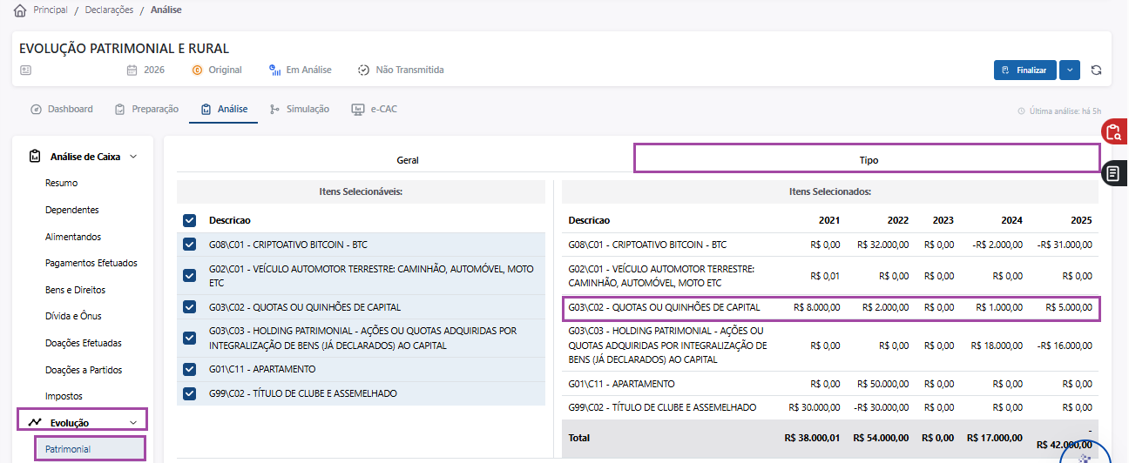Click the clock icon by Última análise
This screenshot has height=463, width=1129.
pyautogui.click(x=1021, y=111)
